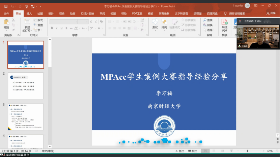
Task: Click the Share (共享) button
Action: [271, 13]
